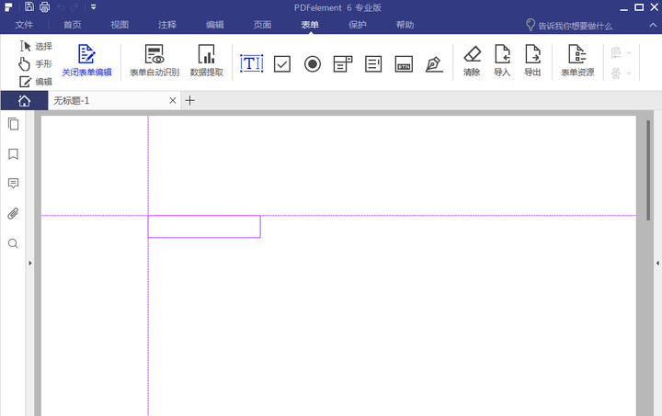Click the Print icon in title bar

pos(44,6)
